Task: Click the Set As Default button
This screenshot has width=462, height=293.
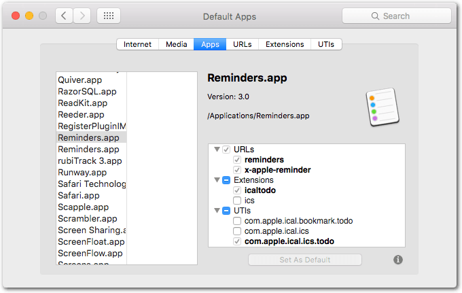Action: 305,260
